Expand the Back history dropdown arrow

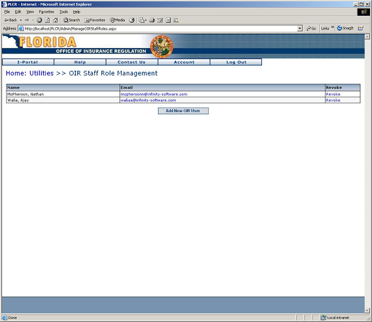[x=21, y=20]
